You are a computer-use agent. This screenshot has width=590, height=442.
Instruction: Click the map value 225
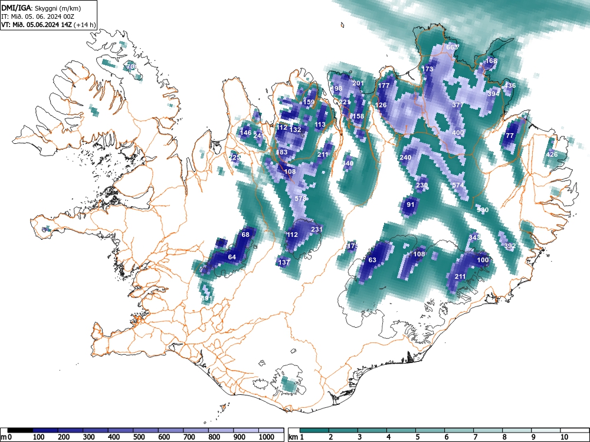click(235, 157)
